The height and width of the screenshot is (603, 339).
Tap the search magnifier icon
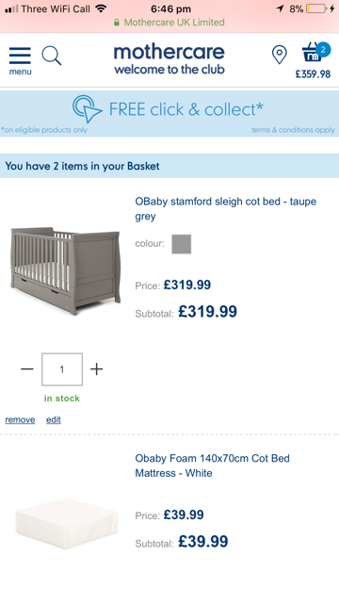point(52,56)
